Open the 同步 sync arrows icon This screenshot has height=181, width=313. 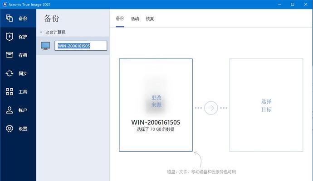10,73
